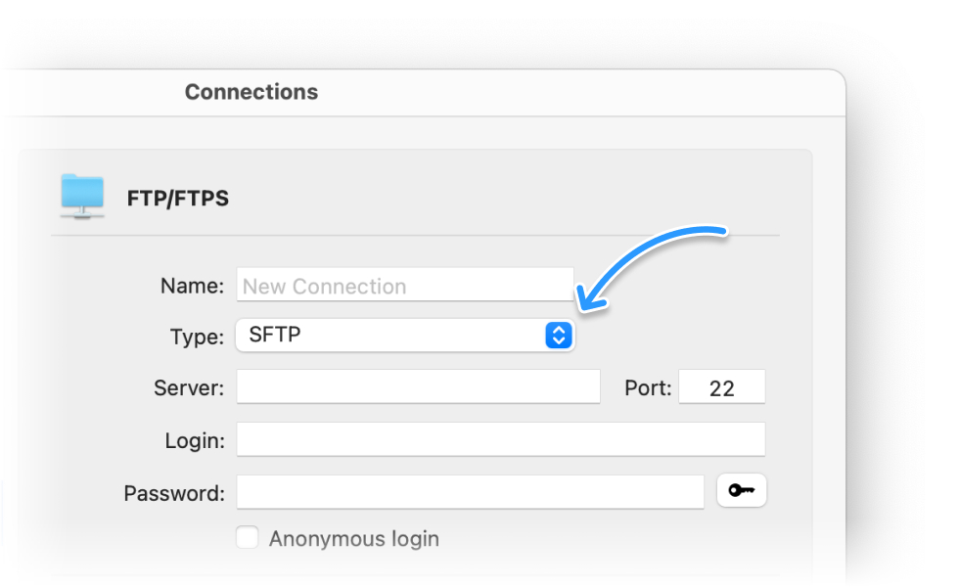959x587 pixels.
Task: Click the "Port:" field label
Action: (648, 387)
